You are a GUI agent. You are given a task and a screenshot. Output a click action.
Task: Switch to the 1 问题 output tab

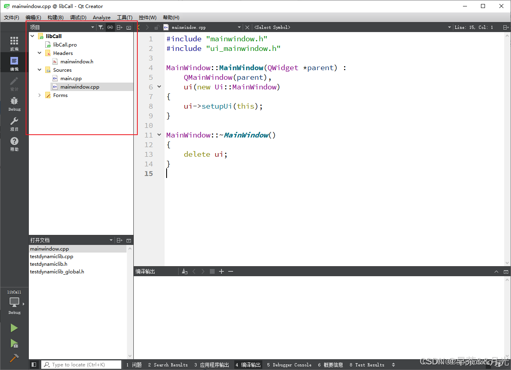[x=134, y=365]
